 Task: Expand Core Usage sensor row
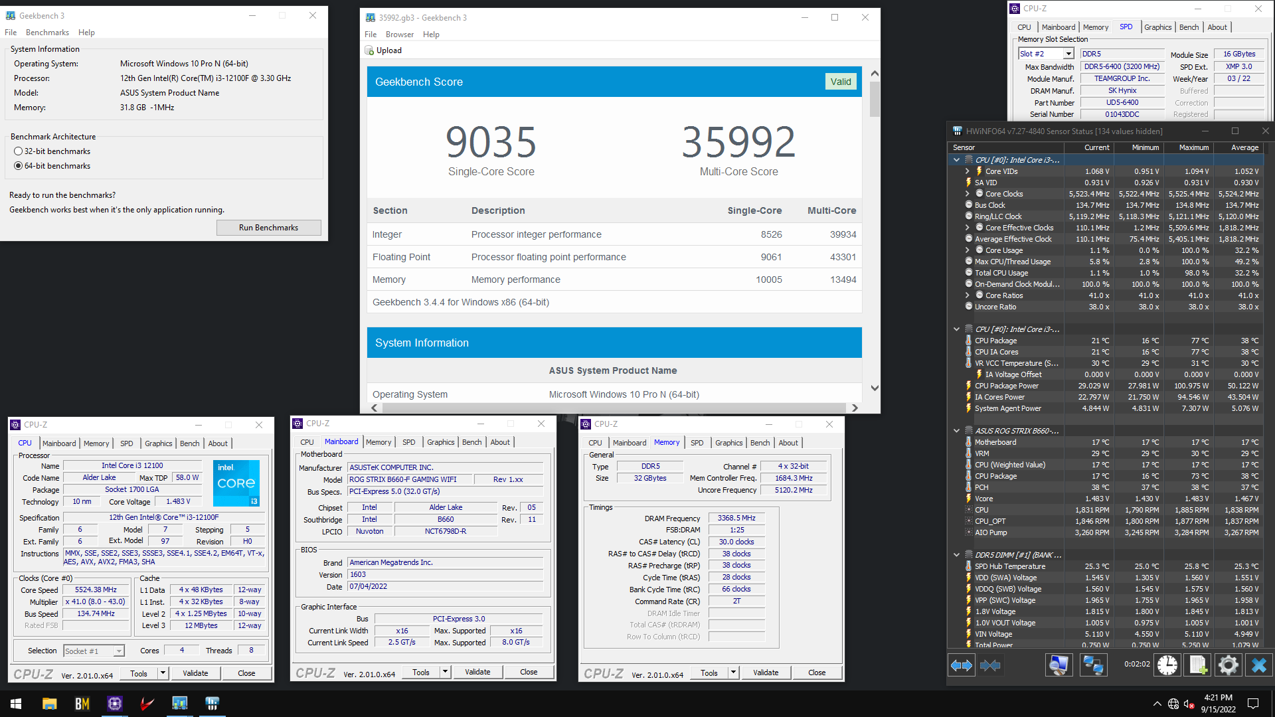click(967, 250)
